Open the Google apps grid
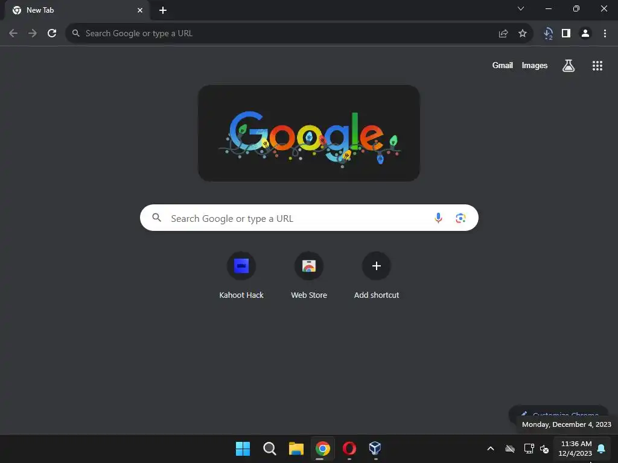The width and height of the screenshot is (618, 463). pyautogui.click(x=597, y=66)
